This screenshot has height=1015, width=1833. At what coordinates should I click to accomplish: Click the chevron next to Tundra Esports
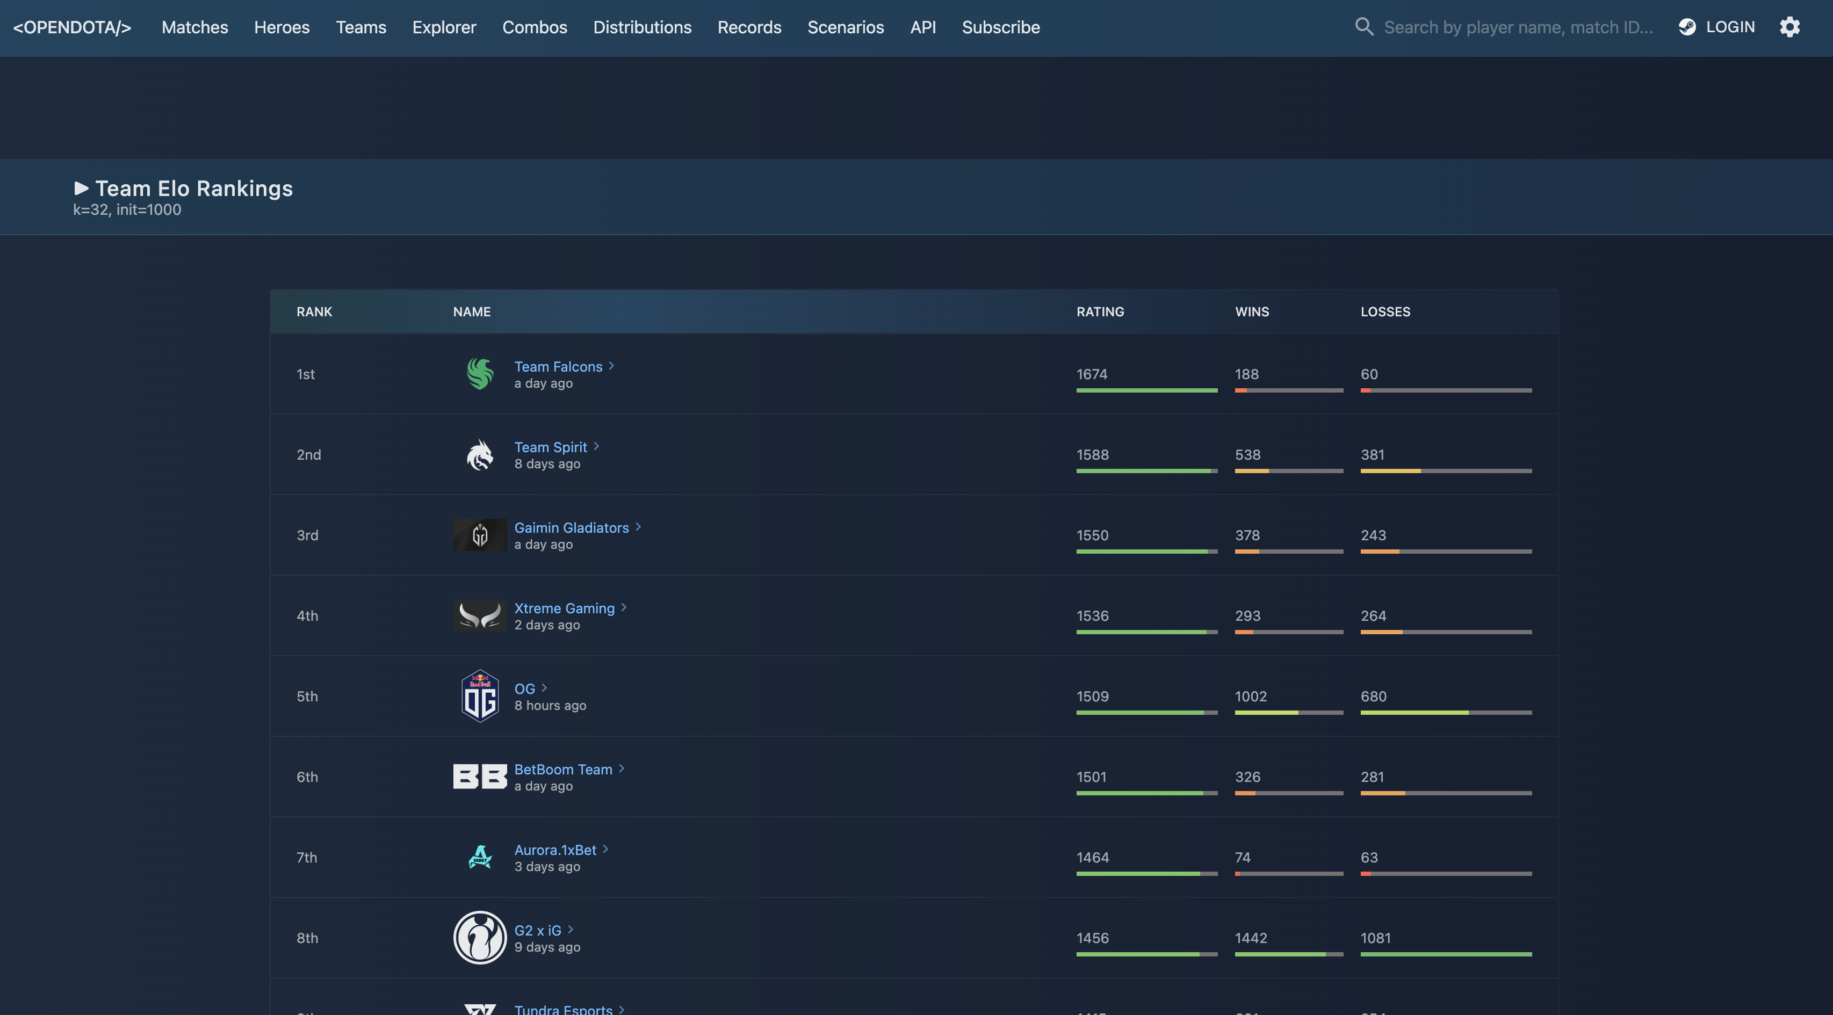[x=622, y=1009]
